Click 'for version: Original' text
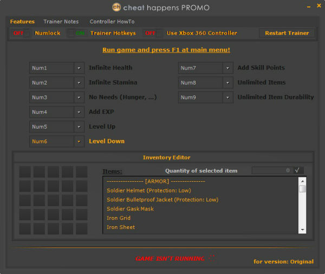 click(x=283, y=262)
